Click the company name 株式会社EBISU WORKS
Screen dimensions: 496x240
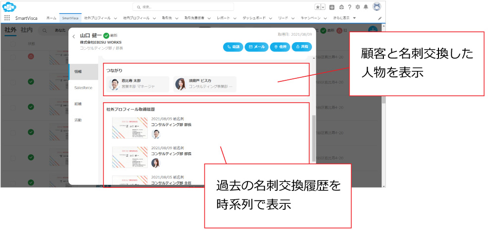coord(101,42)
